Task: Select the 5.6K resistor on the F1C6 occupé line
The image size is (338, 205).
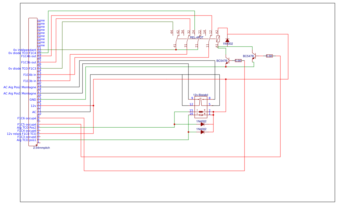Action: click(x=238, y=61)
